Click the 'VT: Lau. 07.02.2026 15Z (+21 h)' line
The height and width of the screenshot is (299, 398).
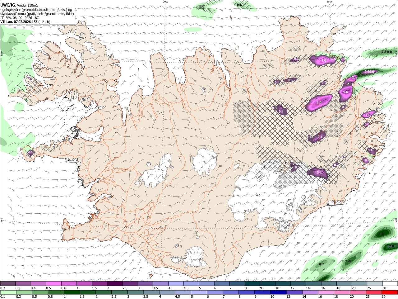pyautogui.click(x=25, y=22)
